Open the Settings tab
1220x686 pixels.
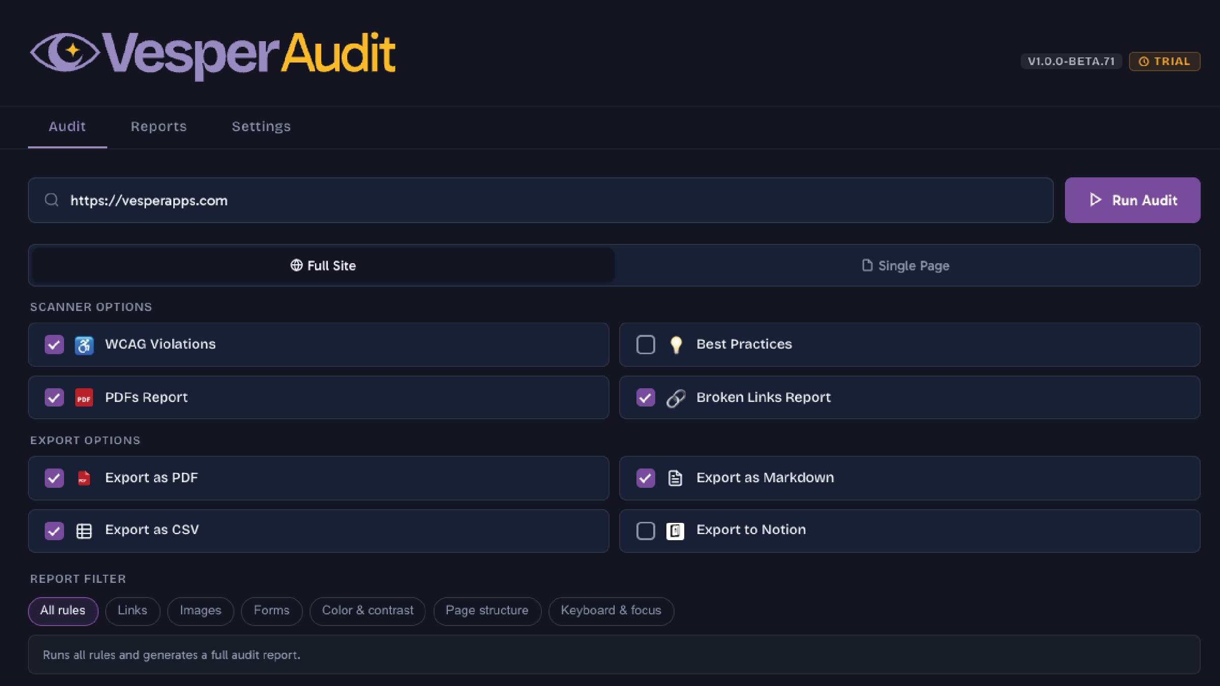261,127
